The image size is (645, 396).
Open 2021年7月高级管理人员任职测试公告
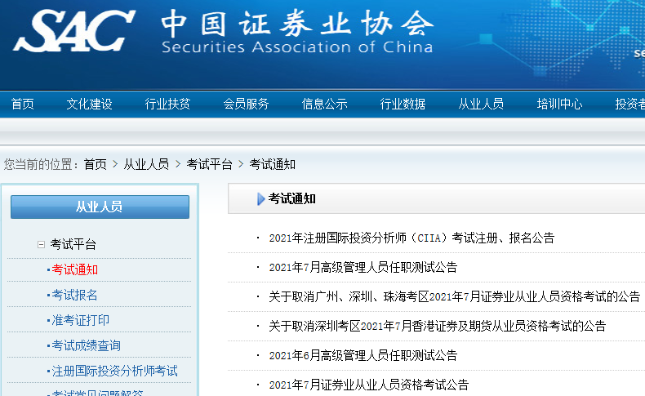363,267
